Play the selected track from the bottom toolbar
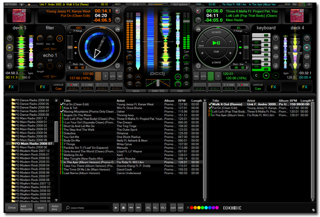Viewport: 320px width, 217px height. (116, 208)
